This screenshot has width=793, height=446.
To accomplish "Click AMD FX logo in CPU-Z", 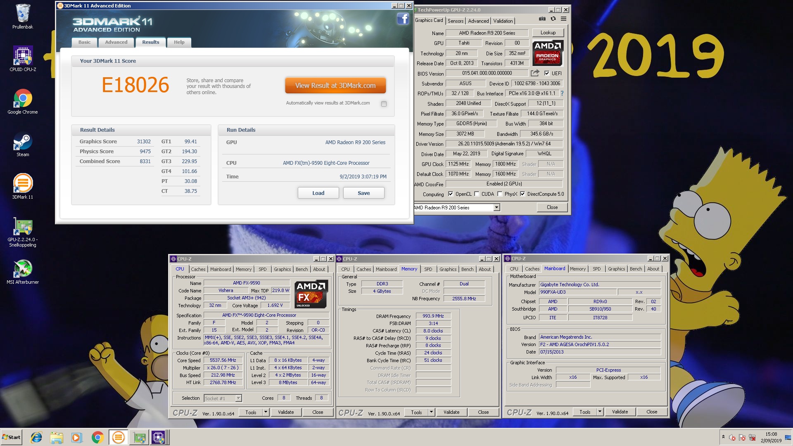I will click(311, 294).
